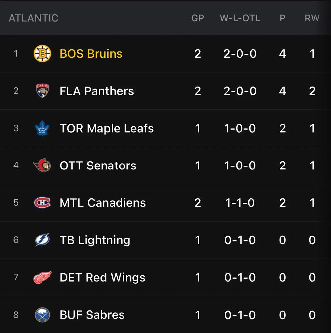Click the Florida Panthers logo icon
The image size is (331, 333).
(42, 91)
